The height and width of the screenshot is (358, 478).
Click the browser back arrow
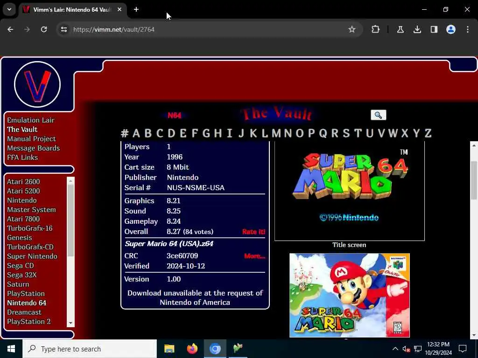coord(10,29)
